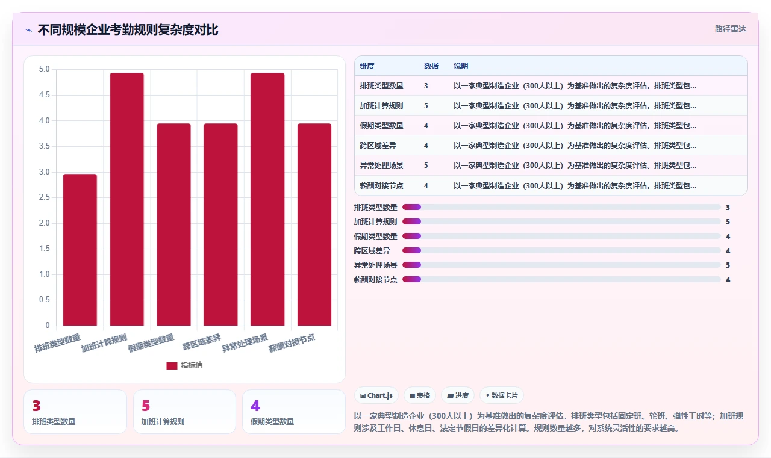Click the 加班计算规则 bar in the chart

click(x=127, y=199)
